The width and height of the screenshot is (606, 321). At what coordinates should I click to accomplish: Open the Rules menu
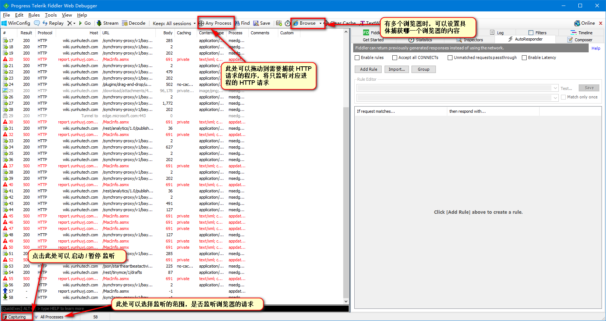tap(34, 15)
